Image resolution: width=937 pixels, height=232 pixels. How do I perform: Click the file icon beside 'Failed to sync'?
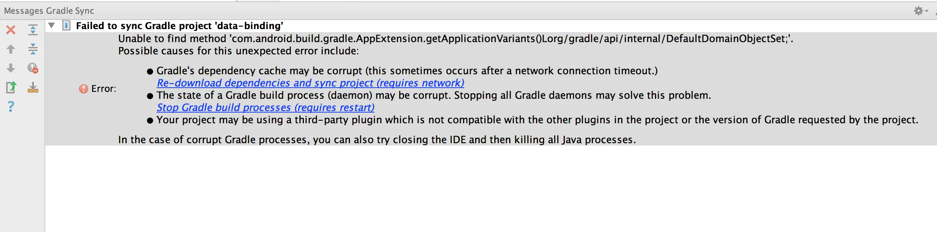pyautogui.click(x=66, y=26)
